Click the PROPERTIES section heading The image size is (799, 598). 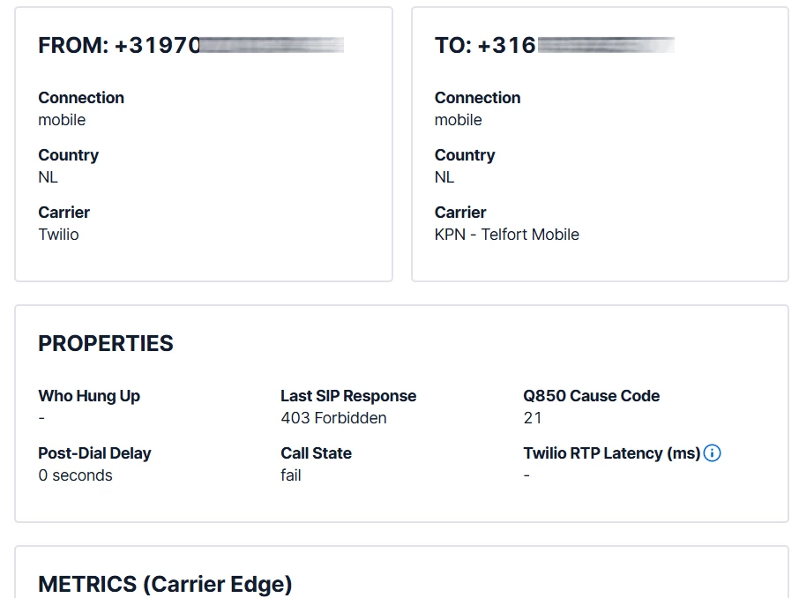tap(106, 344)
